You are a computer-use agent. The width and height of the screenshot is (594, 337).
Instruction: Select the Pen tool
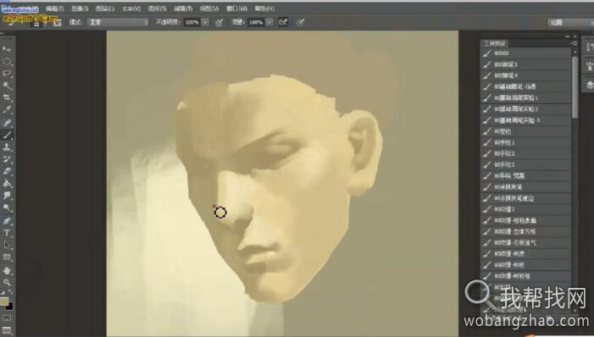pyautogui.click(x=7, y=220)
